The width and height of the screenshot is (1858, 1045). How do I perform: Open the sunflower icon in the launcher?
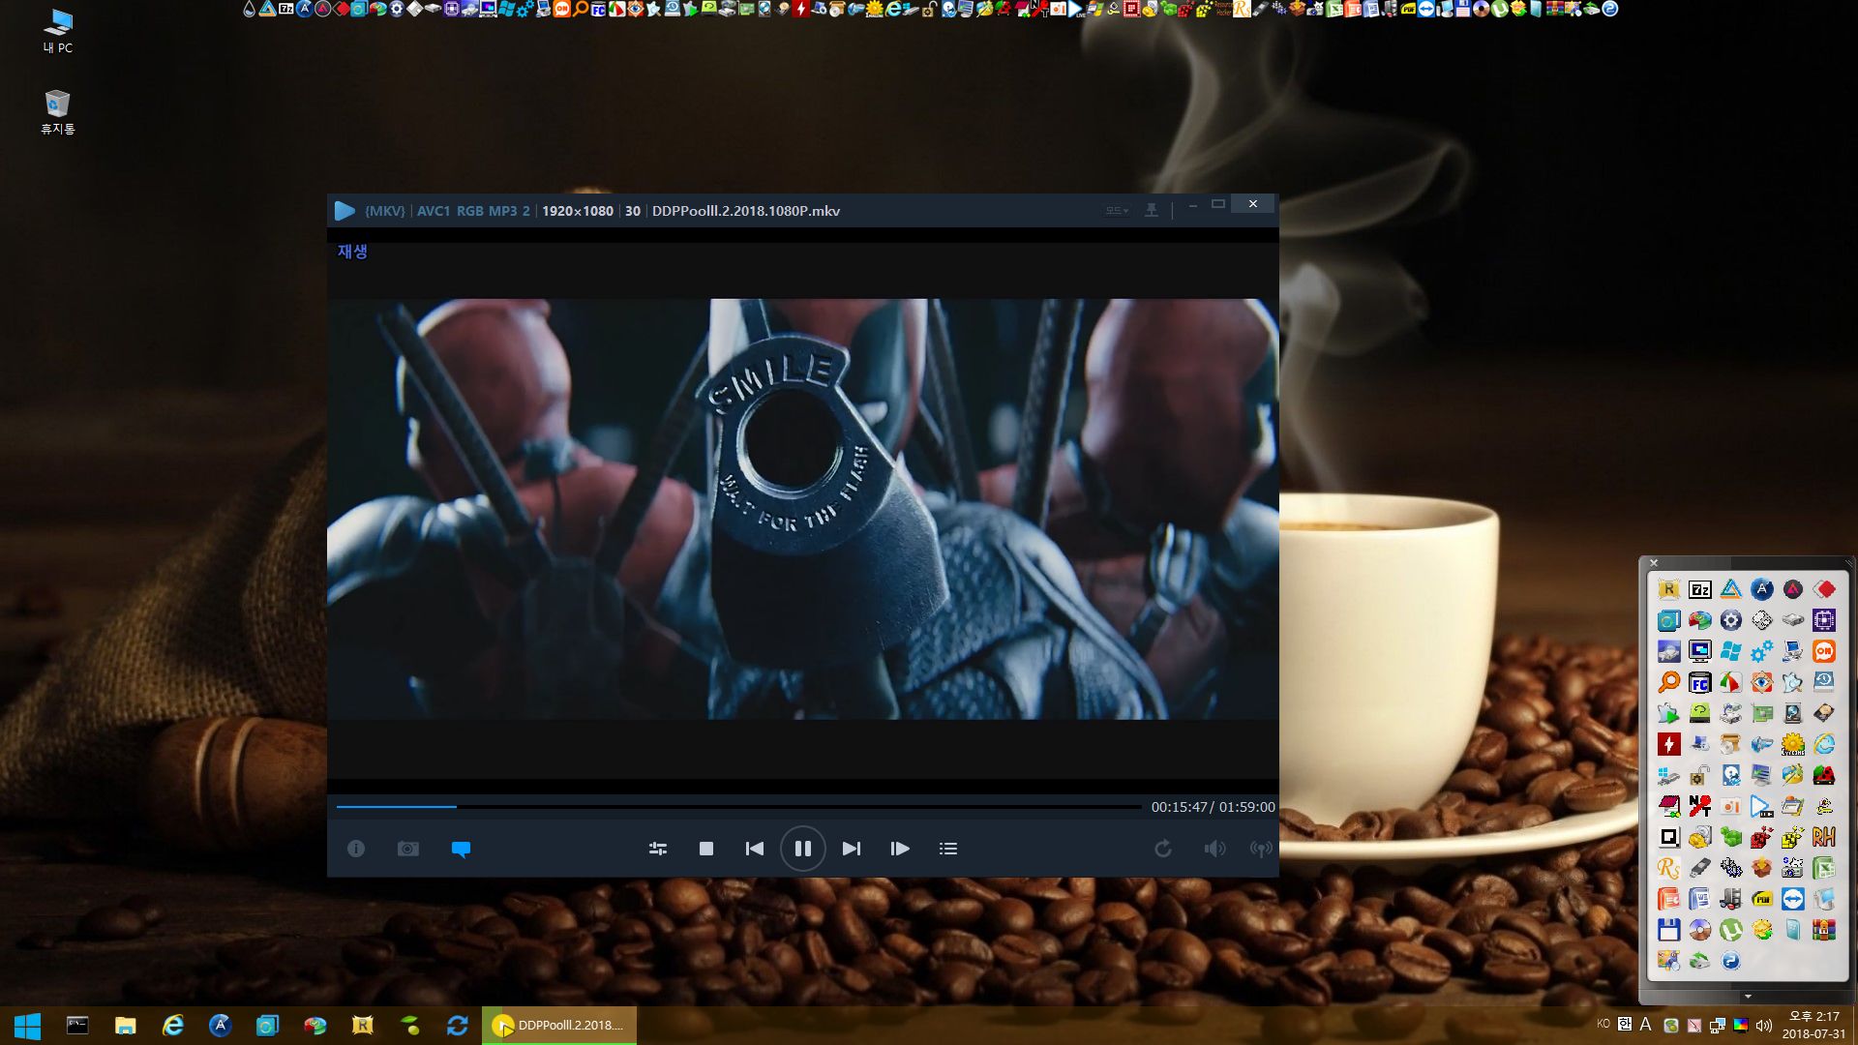[x=1793, y=744]
